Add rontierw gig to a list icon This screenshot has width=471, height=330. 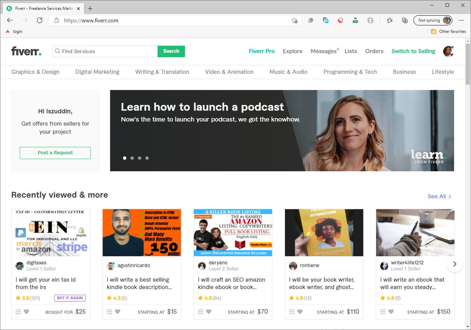point(292,312)
